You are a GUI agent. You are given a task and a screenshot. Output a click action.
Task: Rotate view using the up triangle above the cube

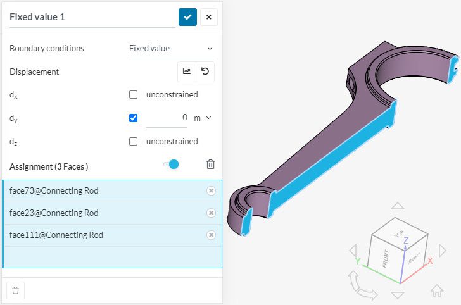point(398,206)
